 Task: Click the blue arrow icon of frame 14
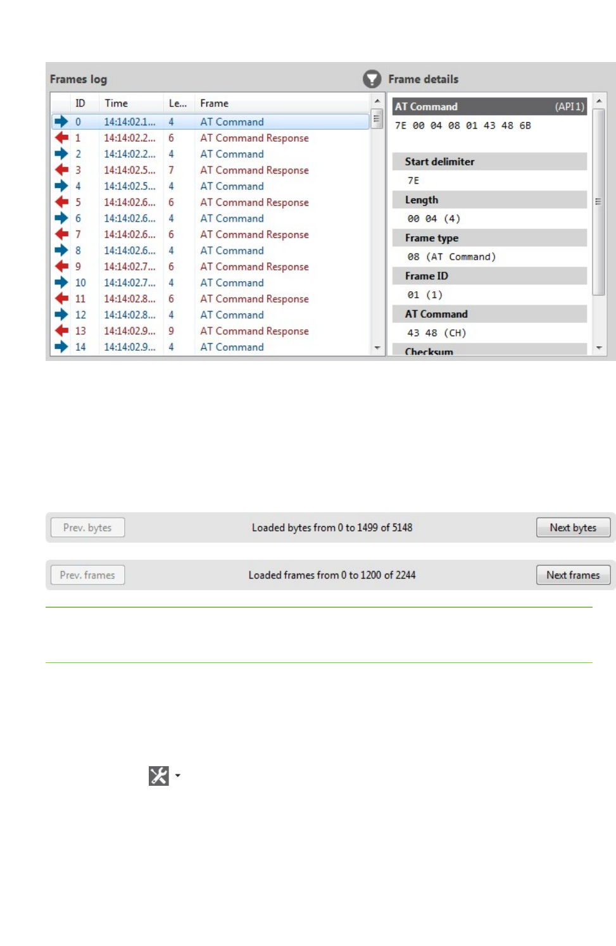(x=61, y=347)
